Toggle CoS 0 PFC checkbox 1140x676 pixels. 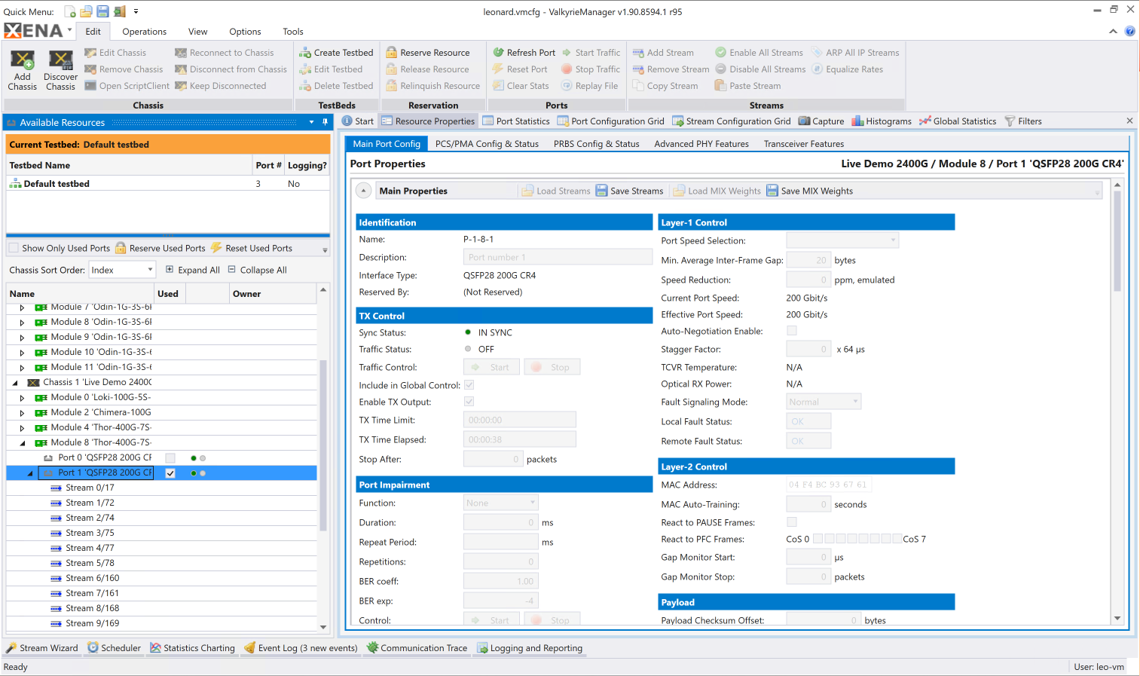pos(818,539)
